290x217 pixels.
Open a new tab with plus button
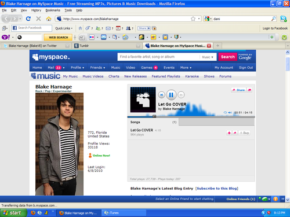tap(217, 46)
